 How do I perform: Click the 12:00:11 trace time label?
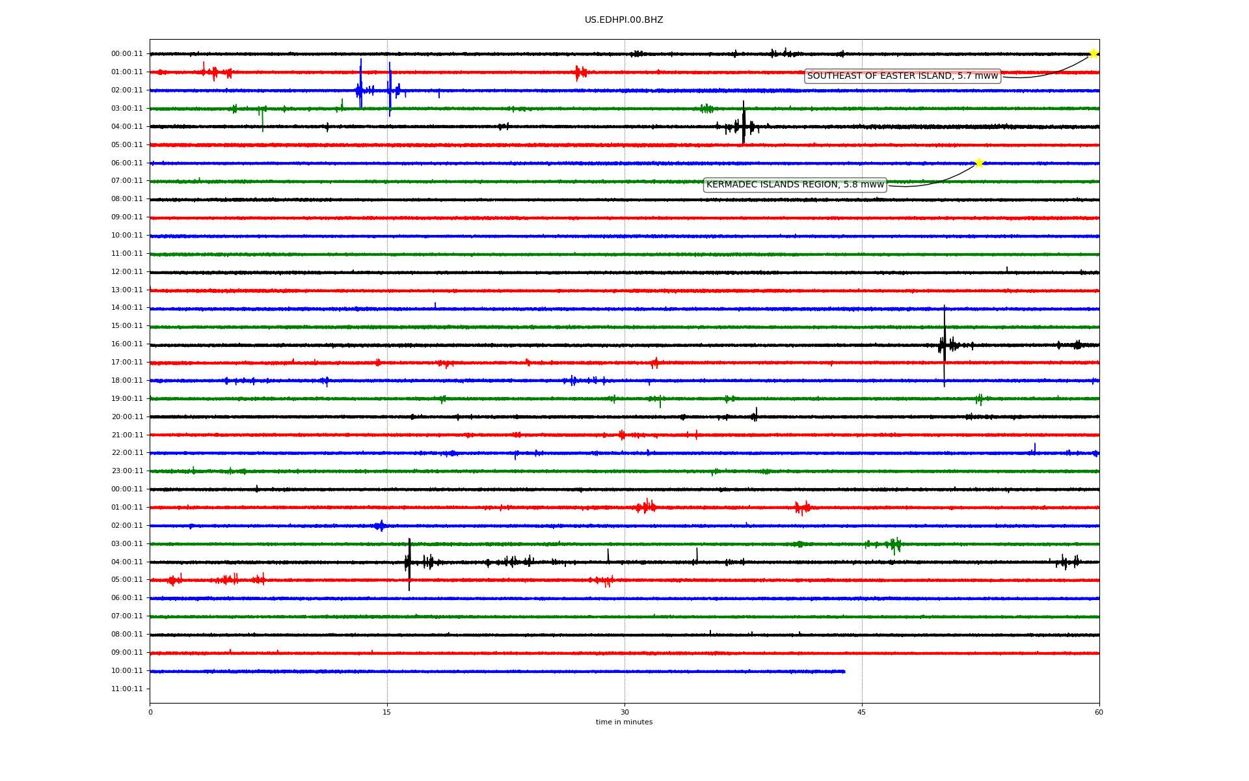point(127,272)
